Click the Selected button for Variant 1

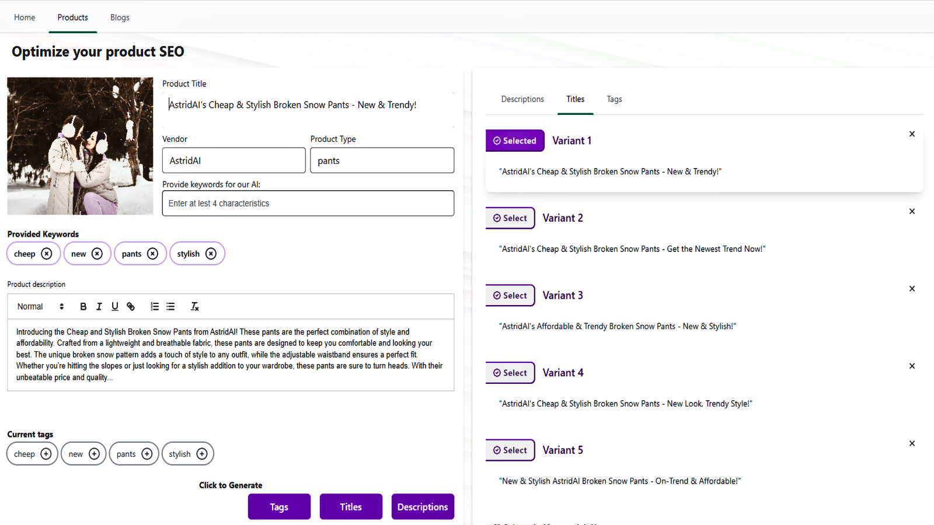click(515, 141)
